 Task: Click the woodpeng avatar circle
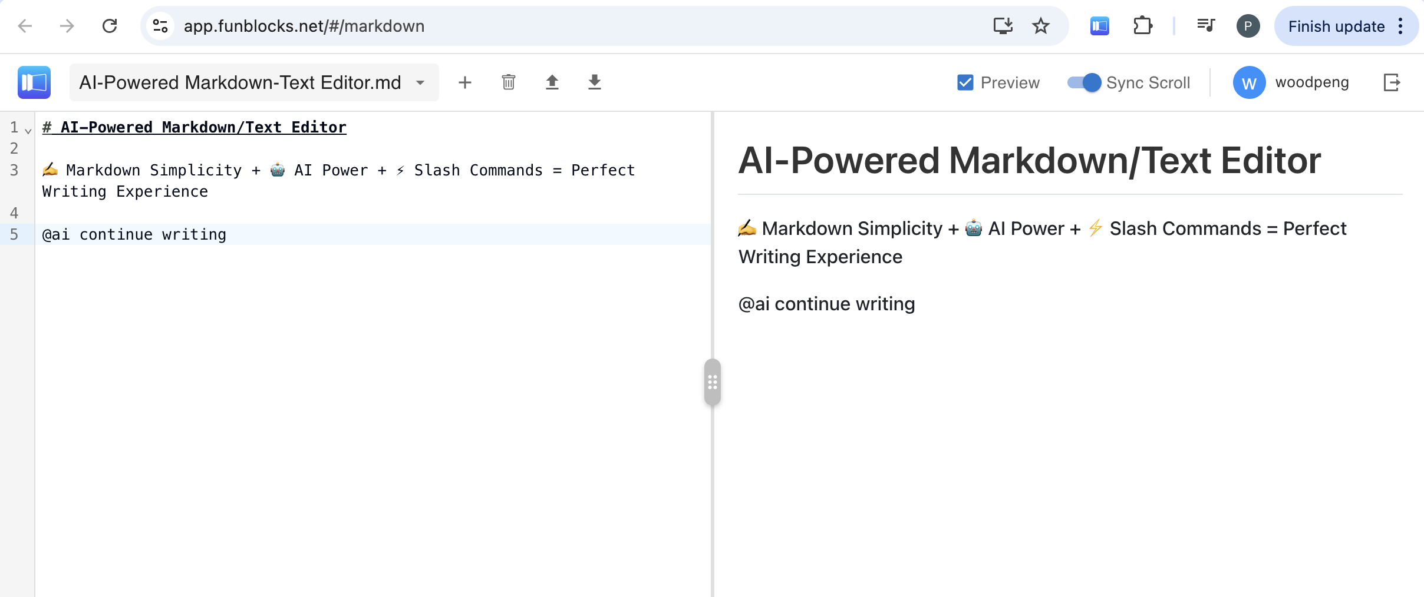(x=1248, y=82)
